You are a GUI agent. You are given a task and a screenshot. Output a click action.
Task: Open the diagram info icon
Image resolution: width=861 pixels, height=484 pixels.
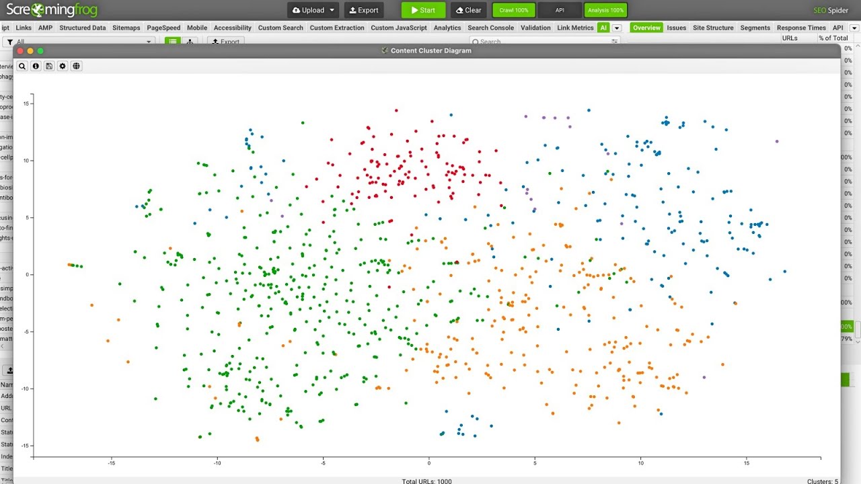[x=36, y=66]
